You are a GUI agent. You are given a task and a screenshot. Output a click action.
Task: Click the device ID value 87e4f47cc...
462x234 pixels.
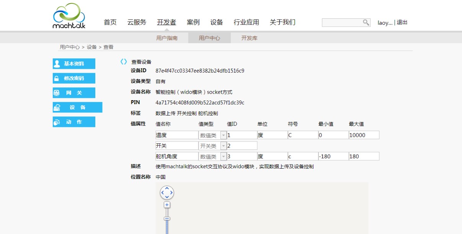point(200,71)
